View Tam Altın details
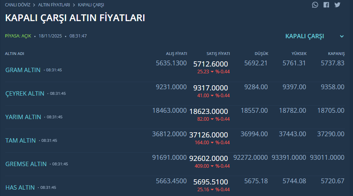Viewport: 353px width, 196px height. coord(20,140)
